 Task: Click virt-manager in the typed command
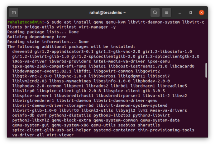click(94, 27)
